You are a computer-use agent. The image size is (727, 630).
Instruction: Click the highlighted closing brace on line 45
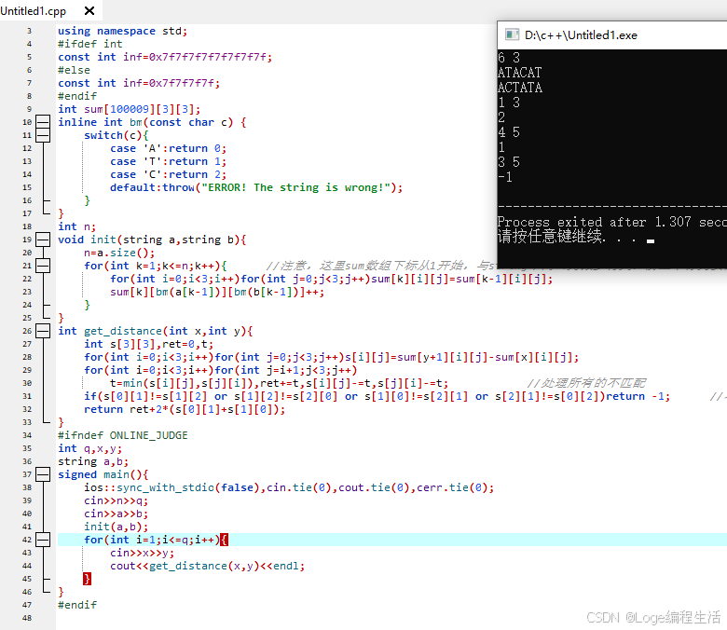tap(88, 579)
